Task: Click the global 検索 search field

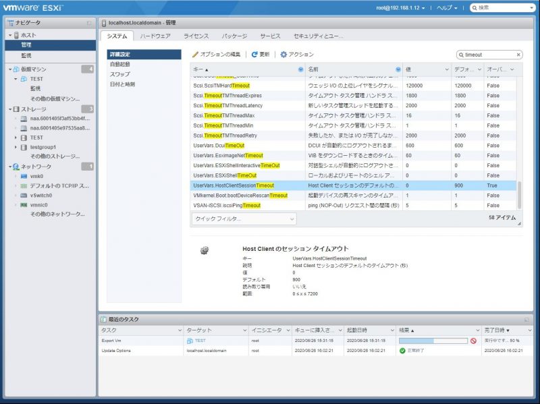Action: tap(502, 7)
